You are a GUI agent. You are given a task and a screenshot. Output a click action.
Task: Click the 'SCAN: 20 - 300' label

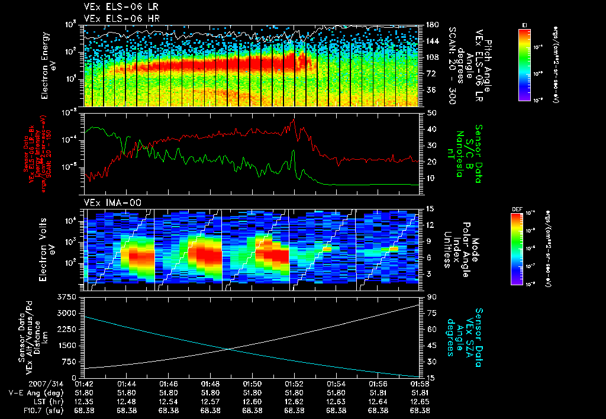tap(452, 66)
